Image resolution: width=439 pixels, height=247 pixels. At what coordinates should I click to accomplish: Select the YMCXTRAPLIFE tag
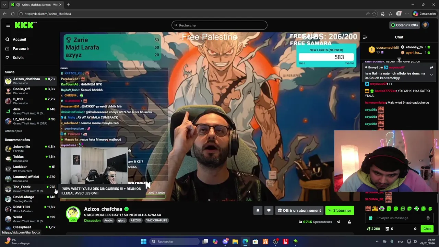(x=156, y=221)
